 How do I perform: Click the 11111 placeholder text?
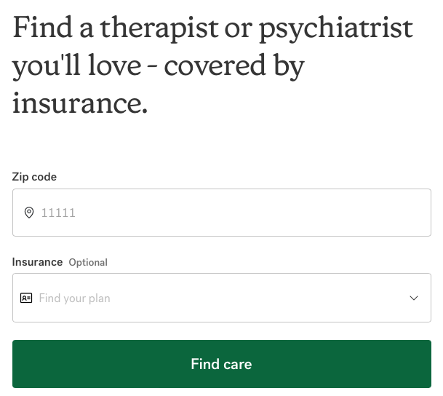point(58,213)
